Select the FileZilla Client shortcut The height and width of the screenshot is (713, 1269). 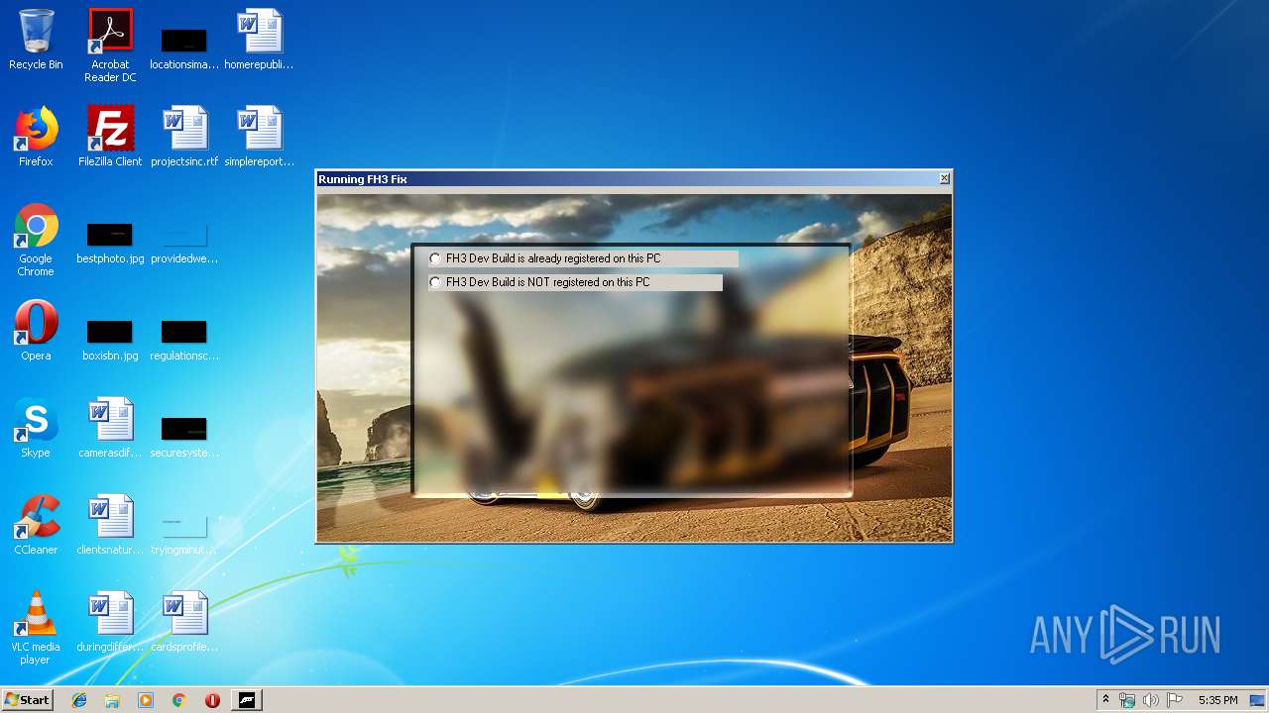point(110,137)
